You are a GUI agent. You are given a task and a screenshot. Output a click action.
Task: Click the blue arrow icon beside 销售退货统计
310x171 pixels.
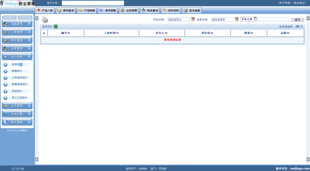pos(5,85)
